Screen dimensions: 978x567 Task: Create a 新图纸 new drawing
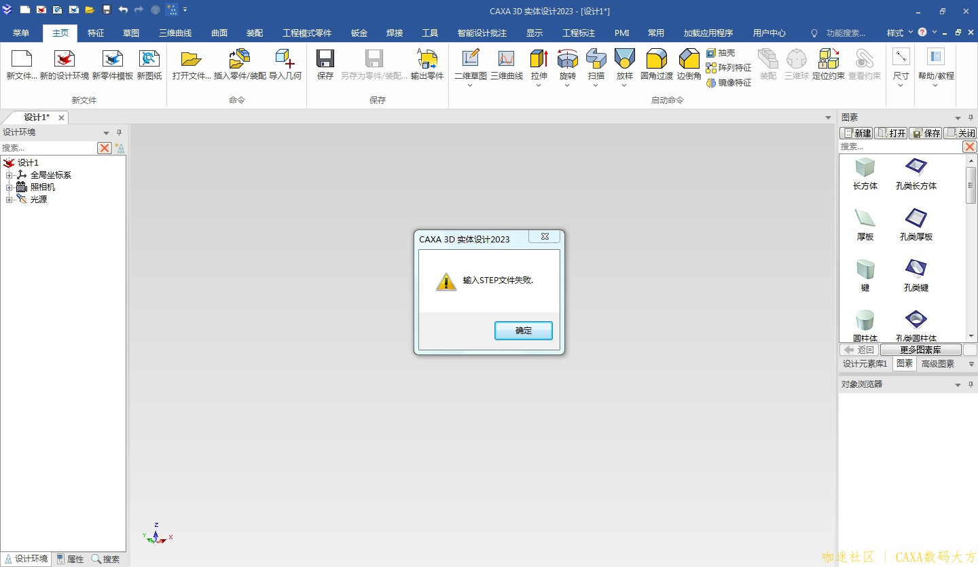tap(149, 65)
